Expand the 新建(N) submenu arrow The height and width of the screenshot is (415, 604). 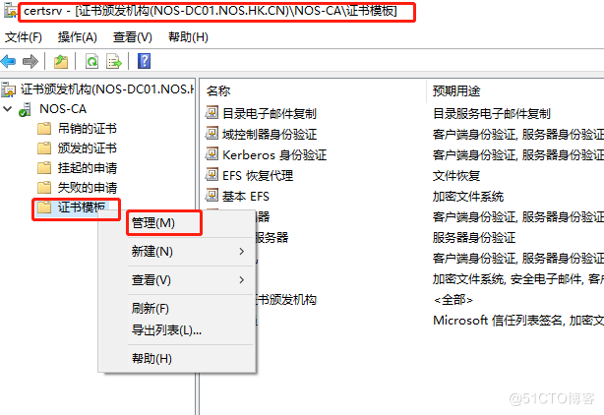[242, 252]
